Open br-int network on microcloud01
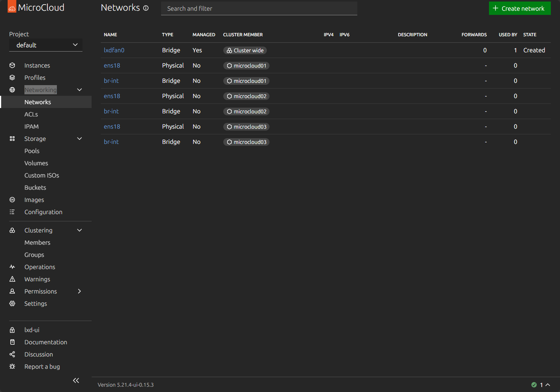This screenshot has height=392, width=560. point(111,81)
